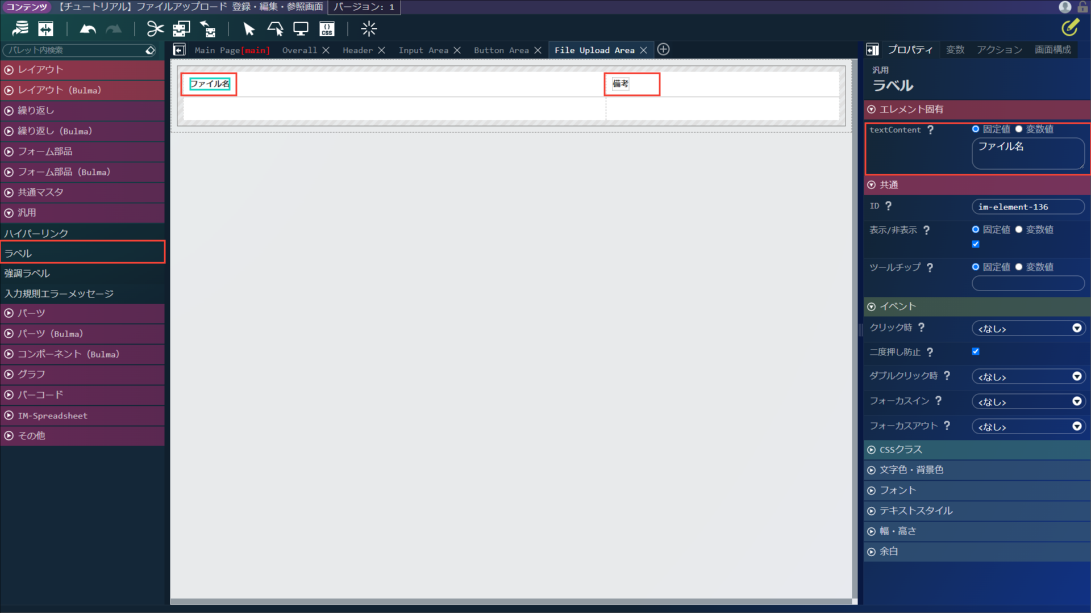Expand the テキストスタイル section

(977, 511)
